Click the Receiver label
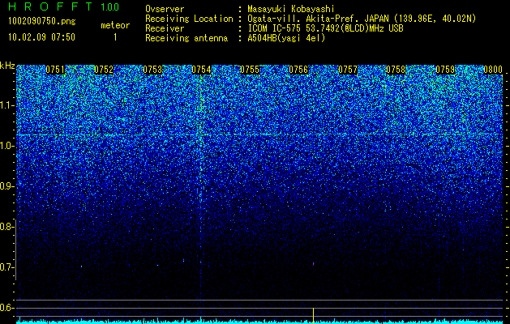The height and width of the screenshot is (324, 510). (x=165, y=28)
